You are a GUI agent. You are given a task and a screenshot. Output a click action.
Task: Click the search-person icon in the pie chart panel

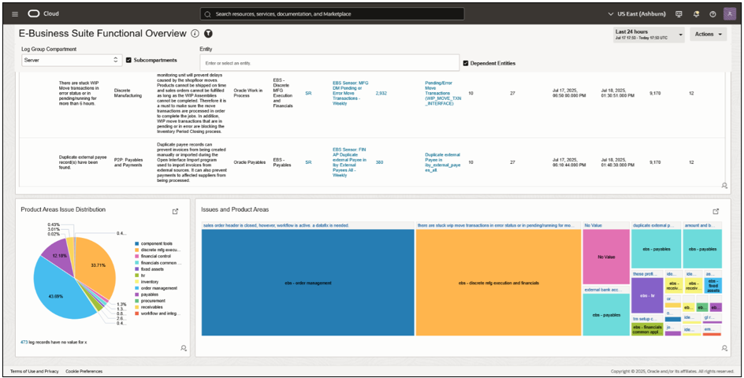tap(184, 348)
